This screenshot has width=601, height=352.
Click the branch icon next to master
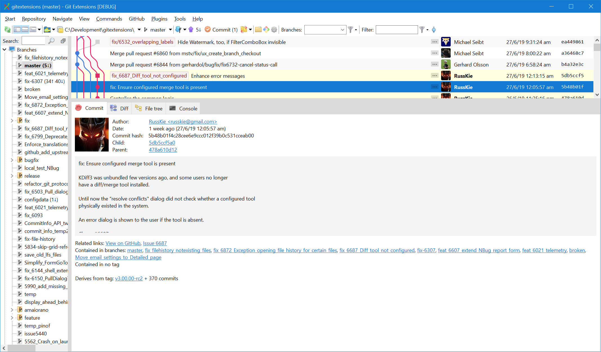pos(146,30)
